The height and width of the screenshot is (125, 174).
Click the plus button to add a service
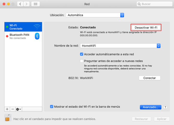coord(7,109)
